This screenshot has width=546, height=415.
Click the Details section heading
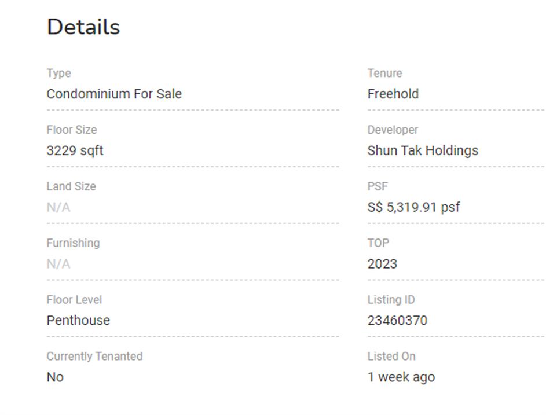pos(83,27)
